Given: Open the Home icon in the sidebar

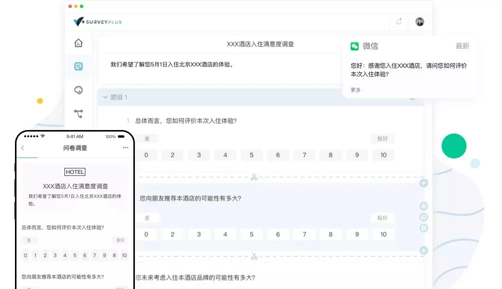Looking at the screenshot, I should pos(78,43).
